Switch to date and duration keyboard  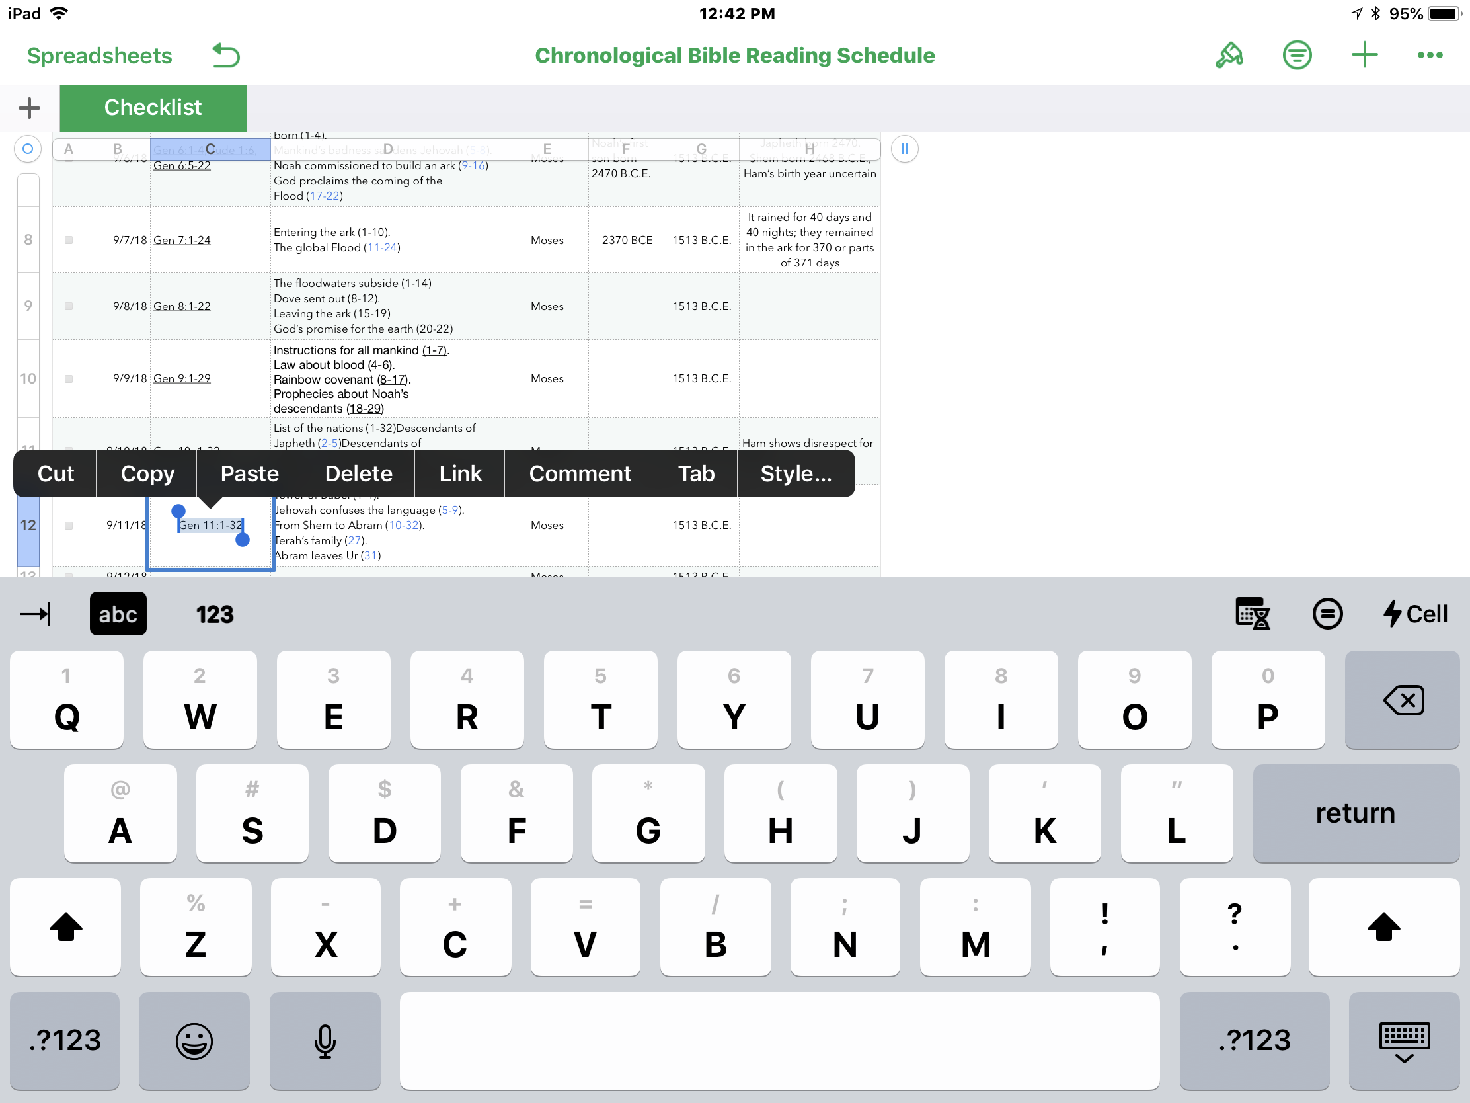click(x=1252, y=614)
